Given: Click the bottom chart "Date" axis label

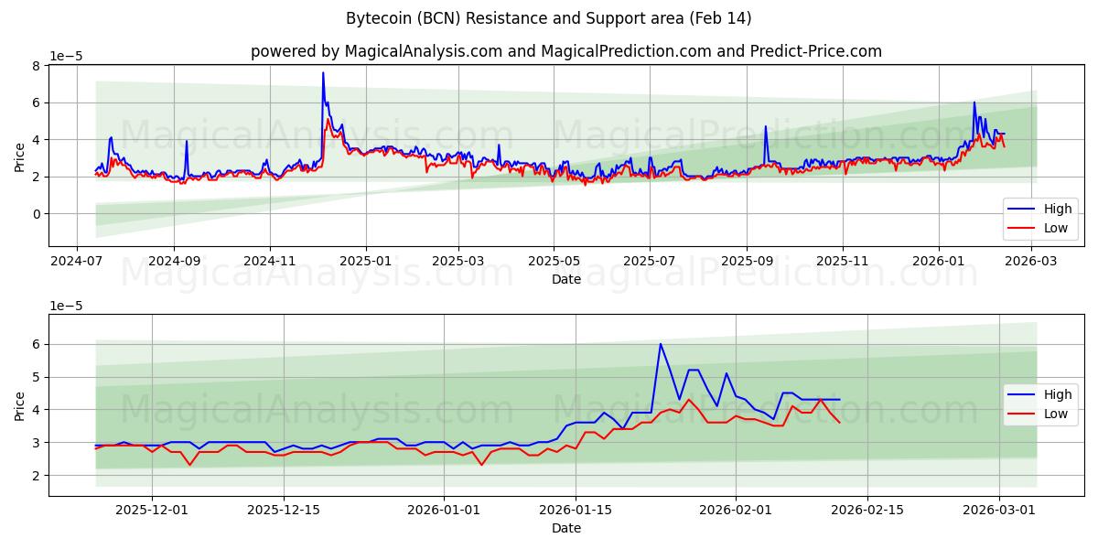Looking at the screenshot, I should 565,528.
